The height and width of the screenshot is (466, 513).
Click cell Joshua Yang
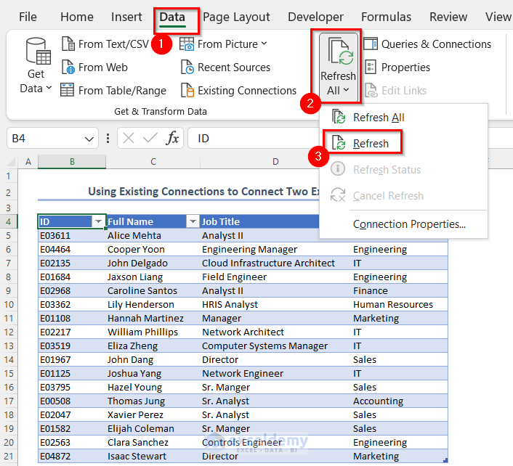pos(153,373)
